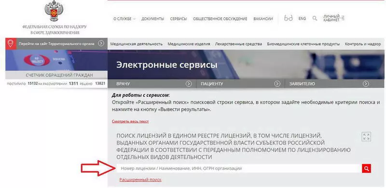This screenshot has height=188, width=386.
Task: Open Биомедицинские клеточные продукты section
Action: pyautogui.click(x=303, y=44)
